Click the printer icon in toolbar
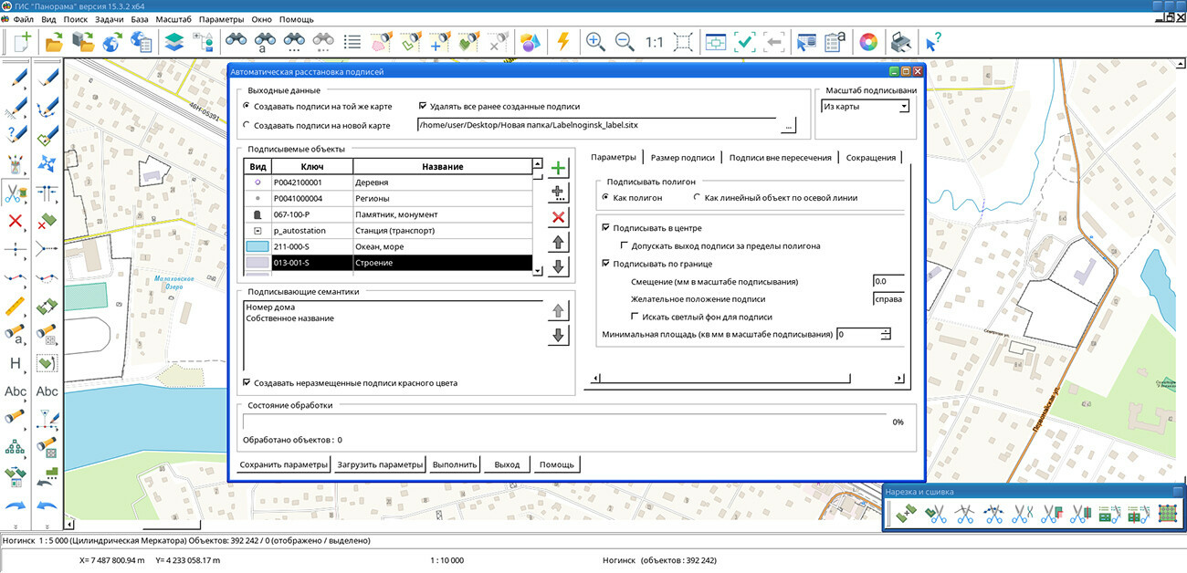Image resolution: width=1187 pixels, height=573 pixels. click(900, 42)
